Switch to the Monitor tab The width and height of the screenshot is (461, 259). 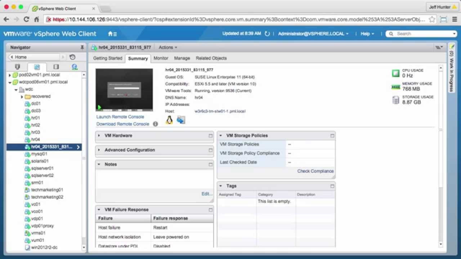(161, 58)
